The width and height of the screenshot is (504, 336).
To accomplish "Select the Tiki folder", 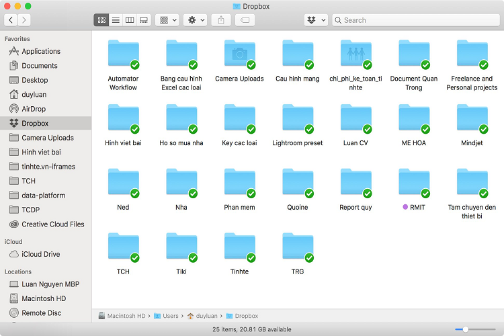I will pos(181,247).
